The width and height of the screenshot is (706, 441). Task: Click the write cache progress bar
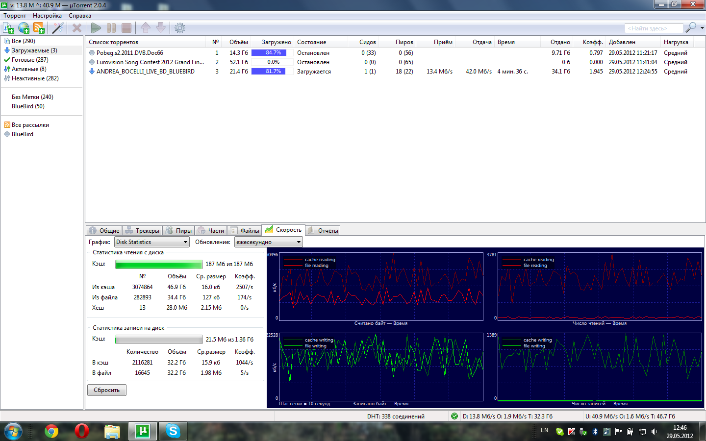(159, 340)
